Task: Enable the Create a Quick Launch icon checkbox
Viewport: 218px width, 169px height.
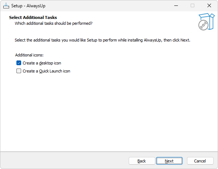Action: [x=19, y=71]
